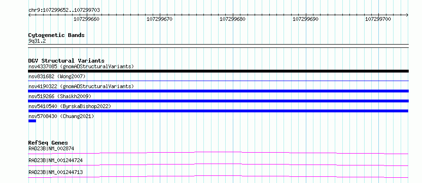Click the nsv5410540 (ByrskaBishop2022) label
This screenshot has width=422, height=183.
coord(70,106)
